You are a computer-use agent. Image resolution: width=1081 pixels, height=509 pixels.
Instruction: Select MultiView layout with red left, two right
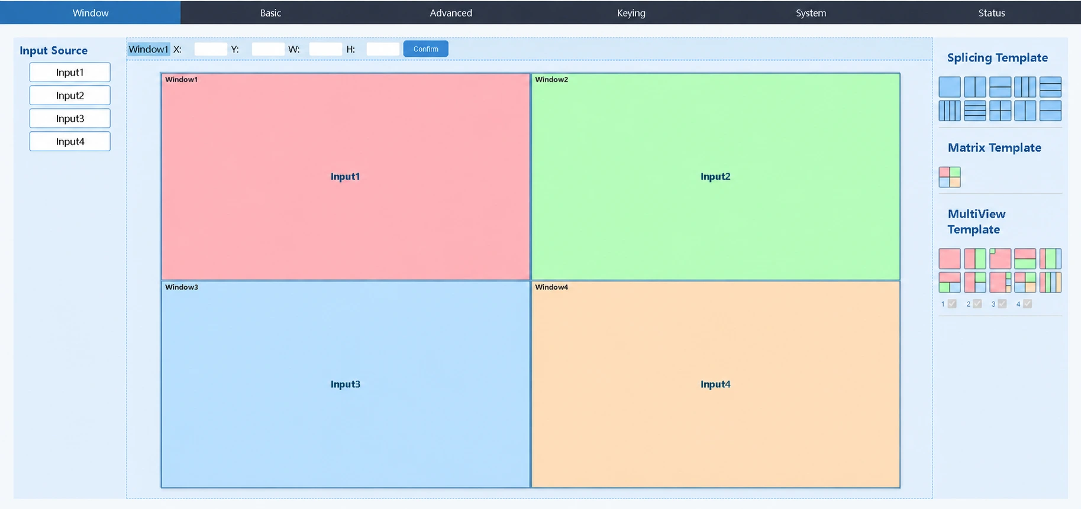[x=974, y=282]
